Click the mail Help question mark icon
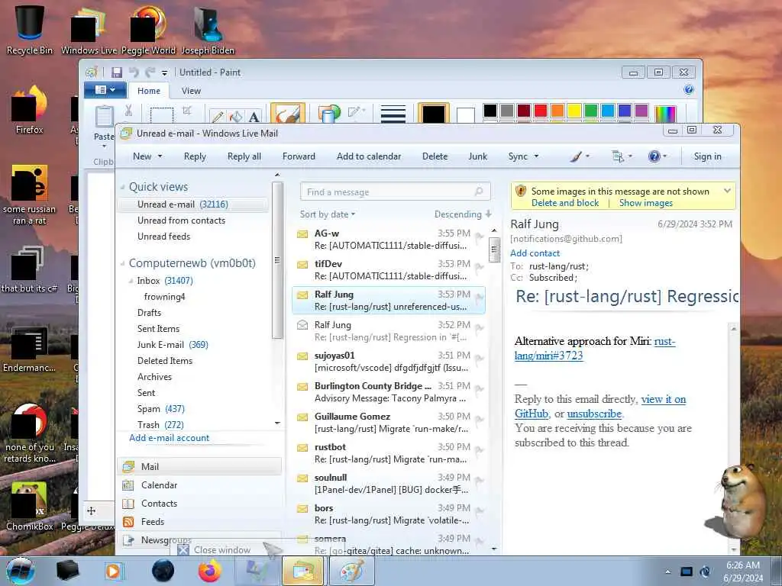The height and width of the screenshot is (586, 782). pyautogui.click(x=654, y=156)
